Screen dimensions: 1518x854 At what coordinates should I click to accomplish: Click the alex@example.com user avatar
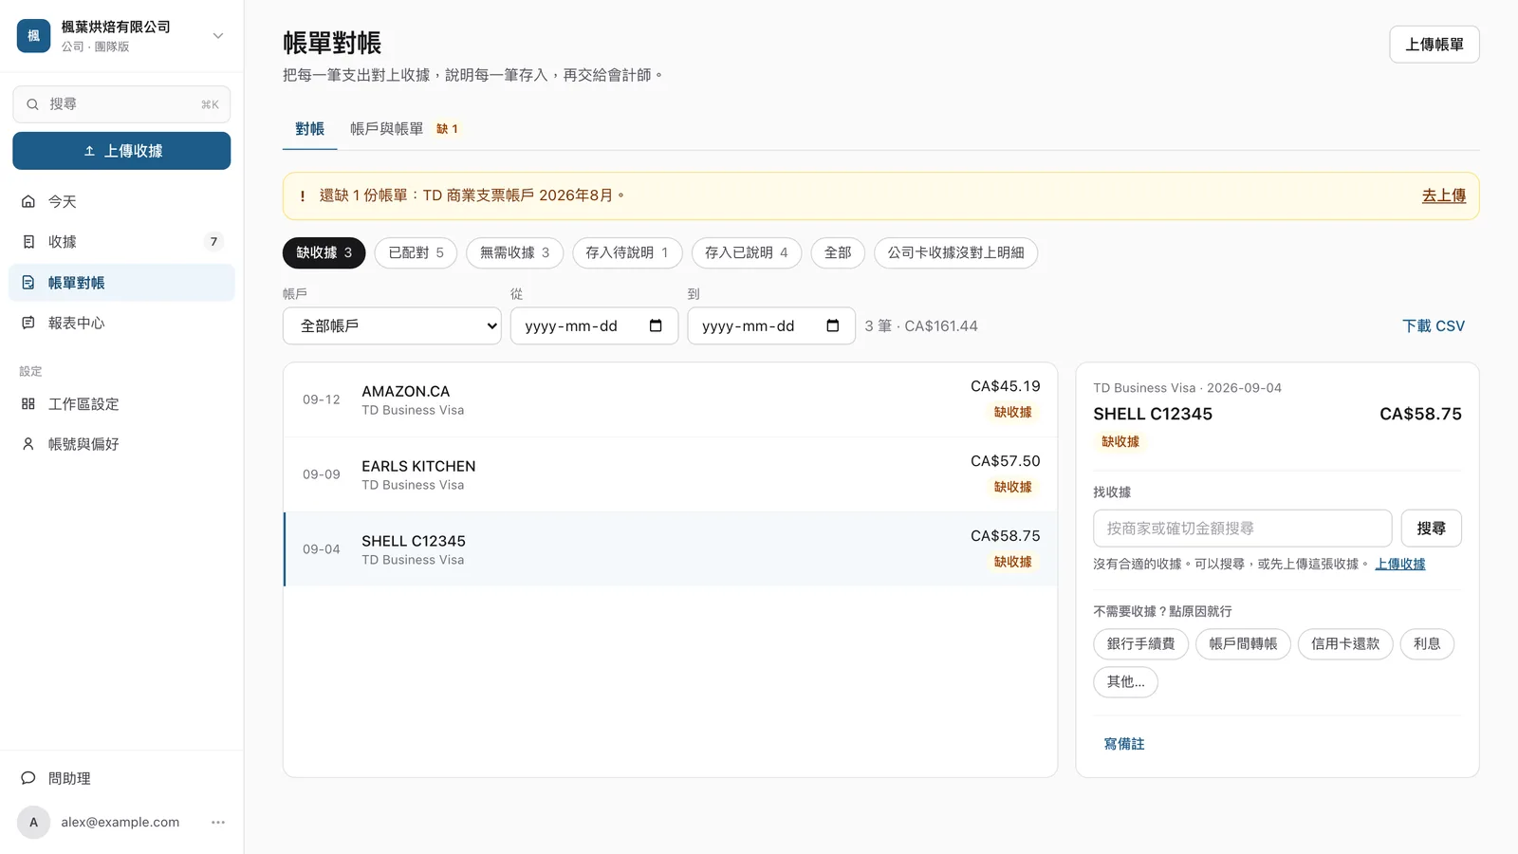pos(33,823)
